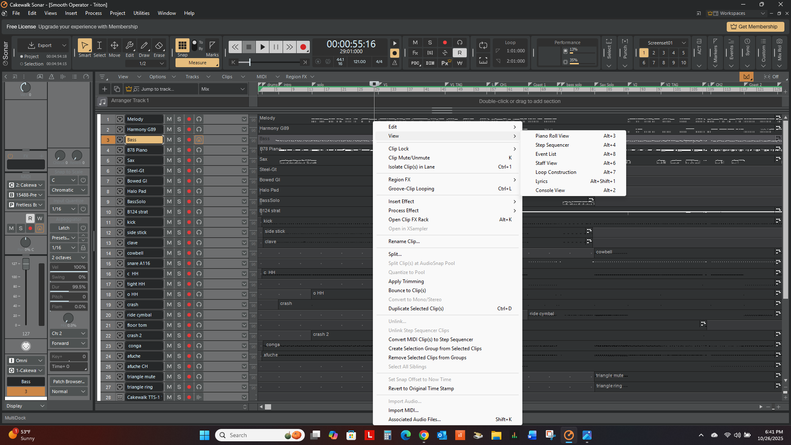This screenshot has height=445, width=791.
Task: Arm record on the Sax track
Action: tap(189, 160)
